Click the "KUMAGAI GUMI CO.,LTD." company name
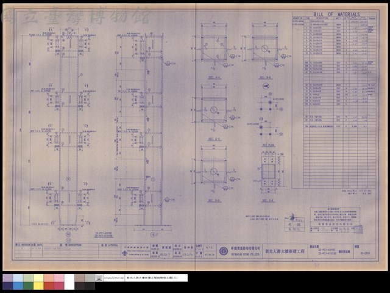 coord(245,255)
